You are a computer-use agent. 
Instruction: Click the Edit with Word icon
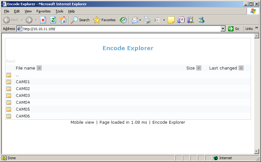pyautogui.click(x=157, y=20)
